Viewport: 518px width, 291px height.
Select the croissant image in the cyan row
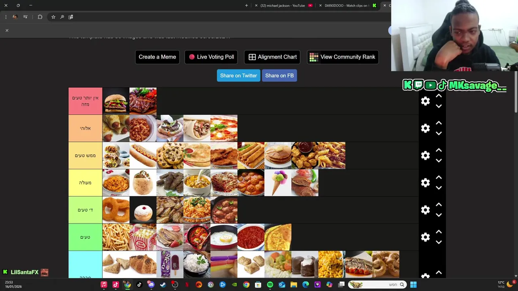(x=143, y=264)
